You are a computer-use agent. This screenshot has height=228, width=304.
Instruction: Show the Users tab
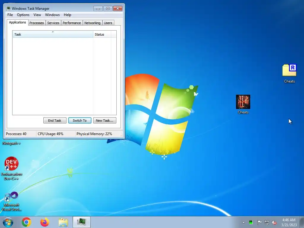tap(108, 23)
